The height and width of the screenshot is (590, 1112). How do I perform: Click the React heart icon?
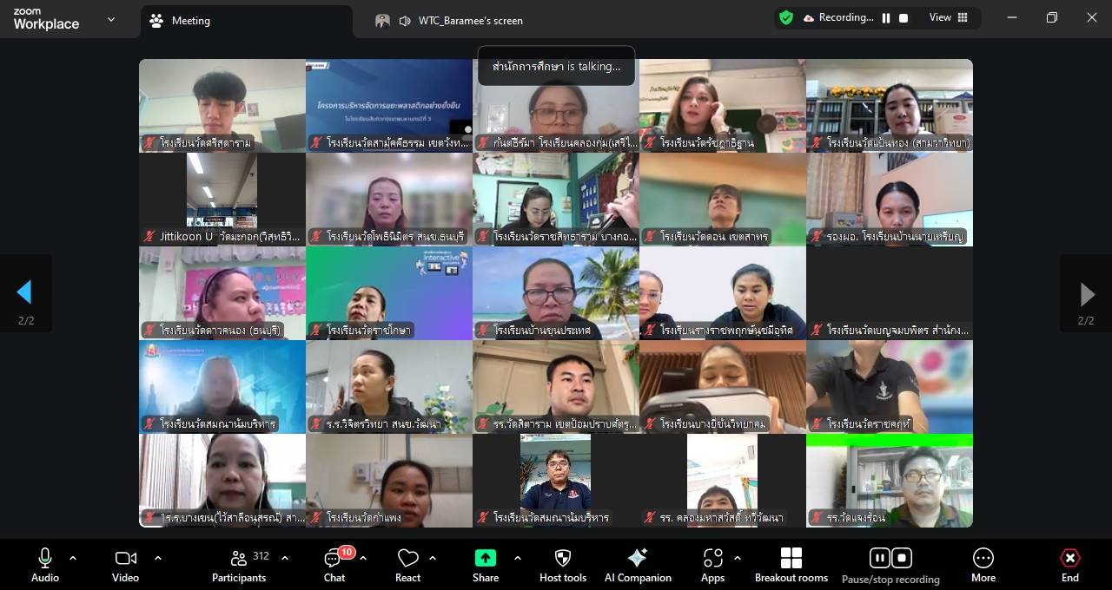(x=407, y=565)
